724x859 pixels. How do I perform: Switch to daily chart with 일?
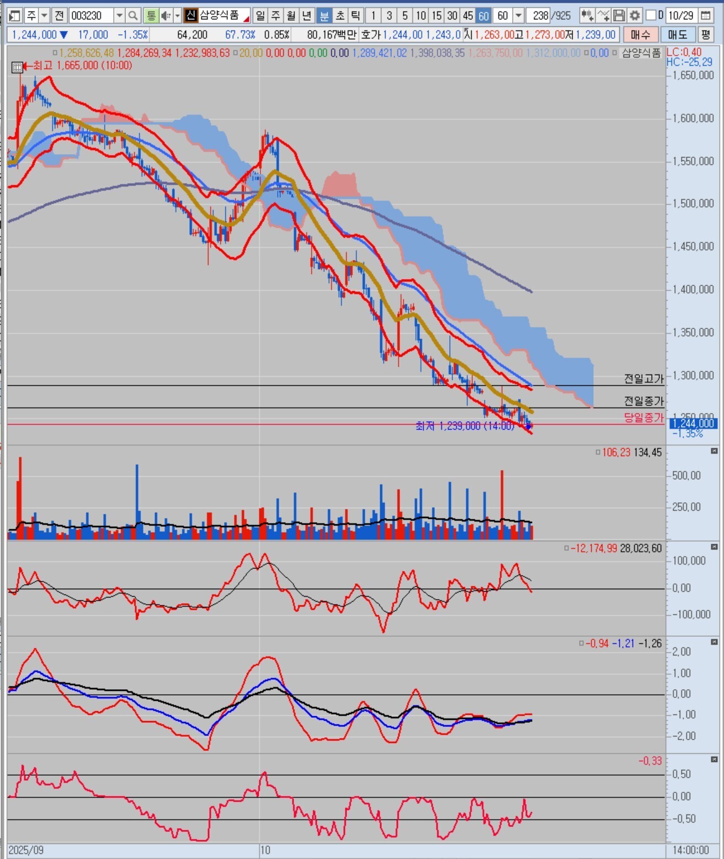coord(260,15)
